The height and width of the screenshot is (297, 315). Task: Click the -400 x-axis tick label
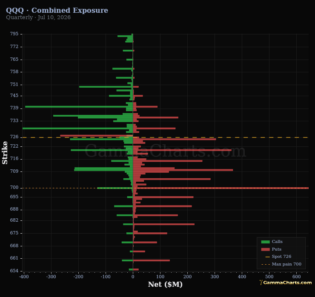click(x=24, y=277)
